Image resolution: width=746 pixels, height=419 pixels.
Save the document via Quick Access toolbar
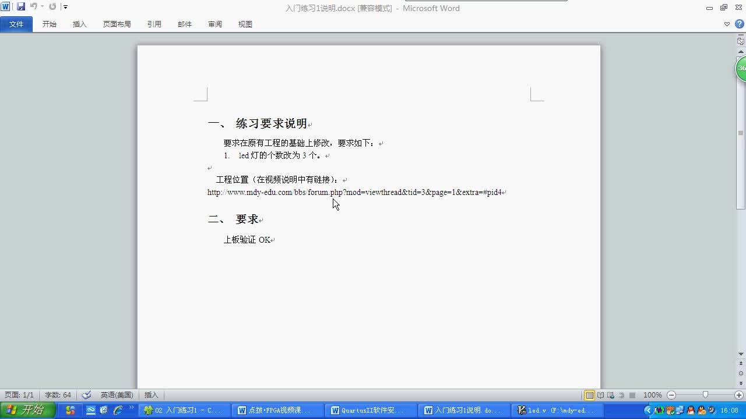coord(21,7)
